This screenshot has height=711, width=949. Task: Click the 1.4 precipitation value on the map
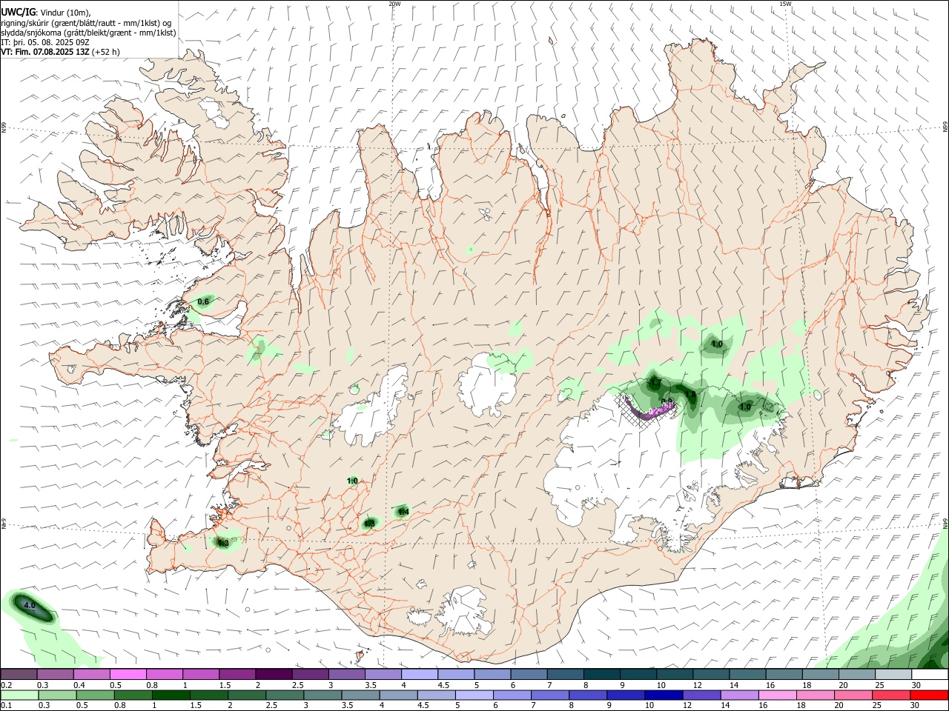click(x=403, y=511)
